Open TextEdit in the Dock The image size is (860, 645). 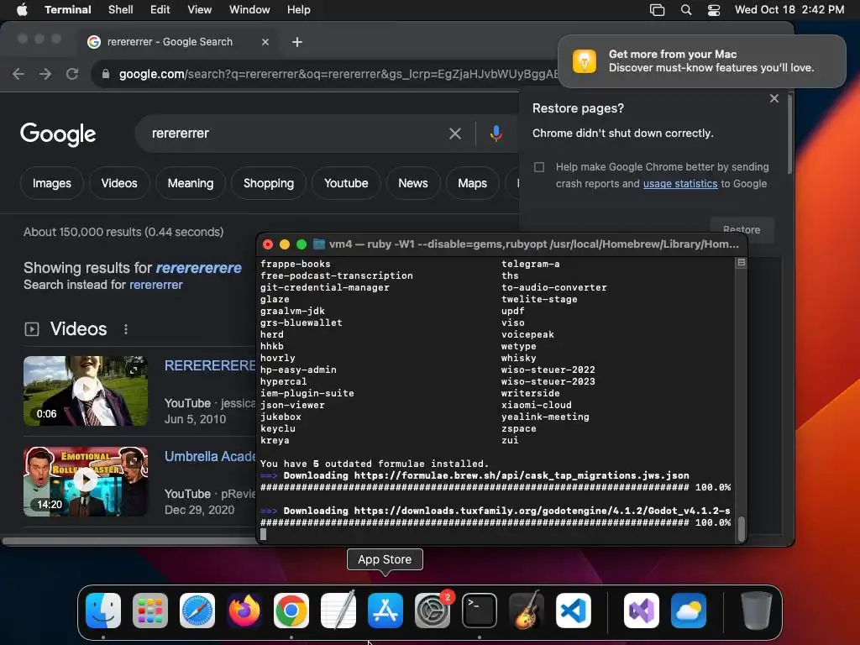[338, 611]
